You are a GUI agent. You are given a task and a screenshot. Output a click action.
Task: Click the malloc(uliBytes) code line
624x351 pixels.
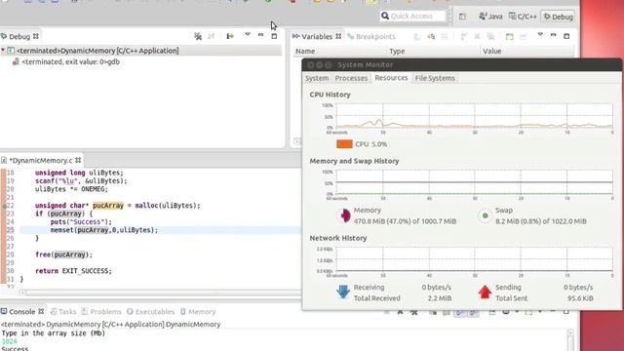point(117,206)
